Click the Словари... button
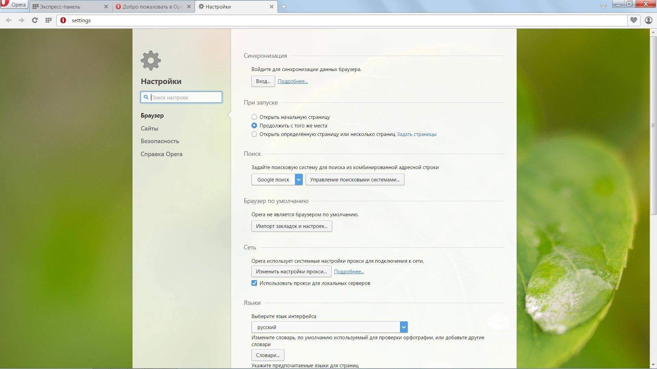Screen dimensions: 657x369 pyautogui.click(x=268, y=355)
